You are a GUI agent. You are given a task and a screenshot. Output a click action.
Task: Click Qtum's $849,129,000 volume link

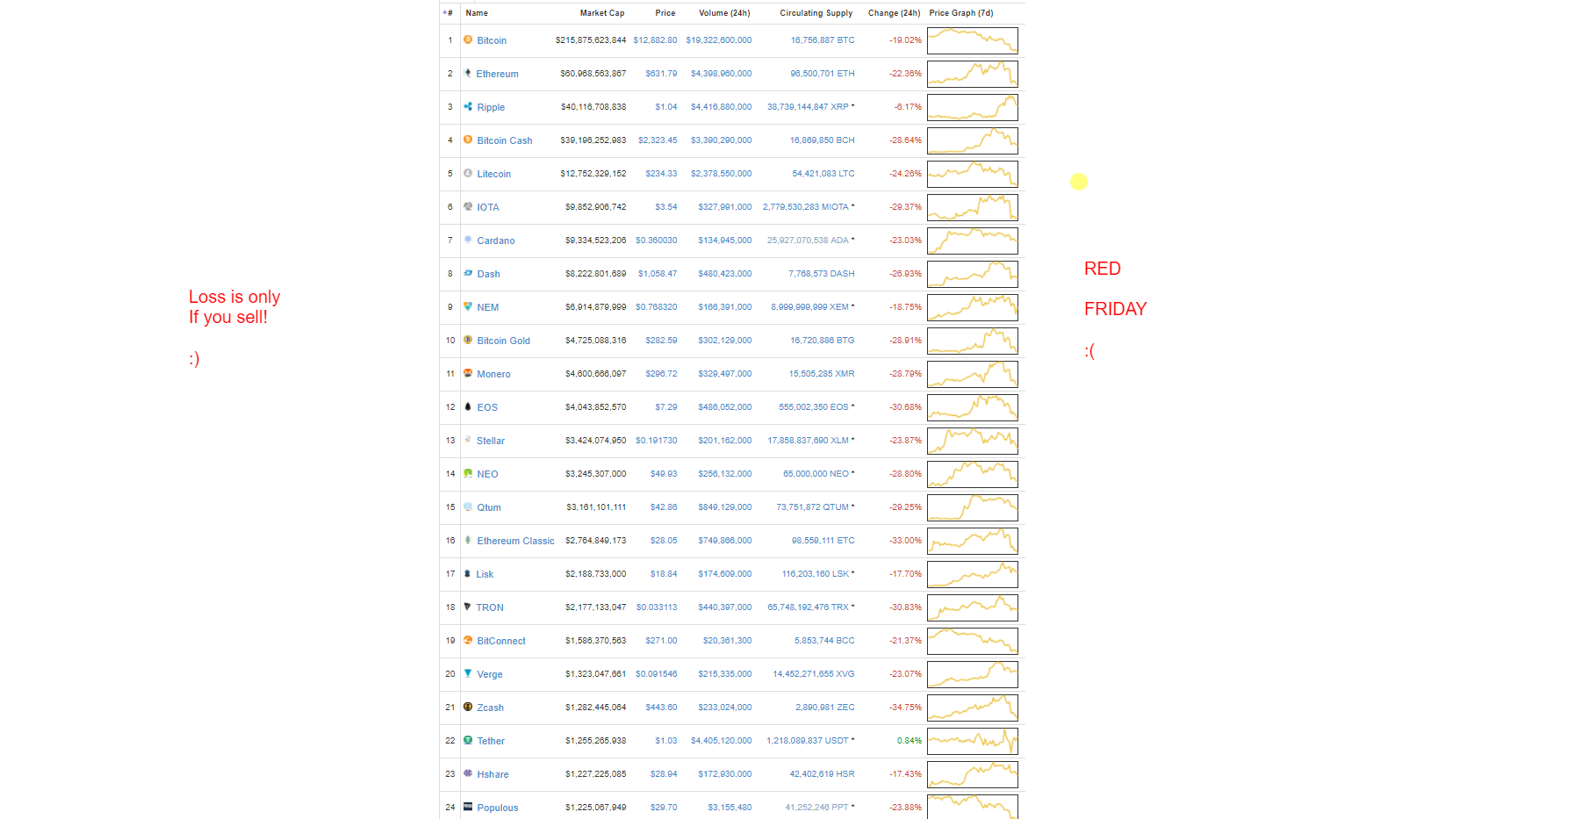click(725, 507)
